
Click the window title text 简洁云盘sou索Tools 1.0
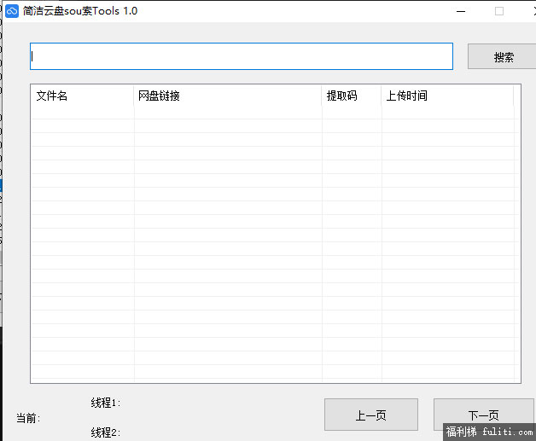tap(80, 11)
